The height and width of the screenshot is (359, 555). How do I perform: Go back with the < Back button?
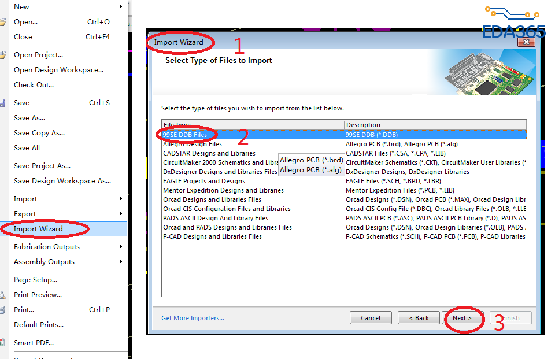tap(419, 318)
